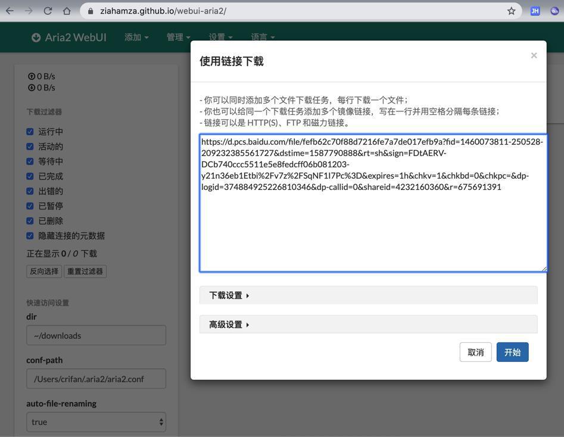Expand the 高级设置 section

(368, 324)
